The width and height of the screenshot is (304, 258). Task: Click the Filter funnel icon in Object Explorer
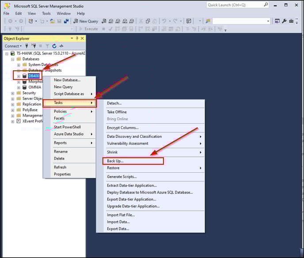[47, 46]
